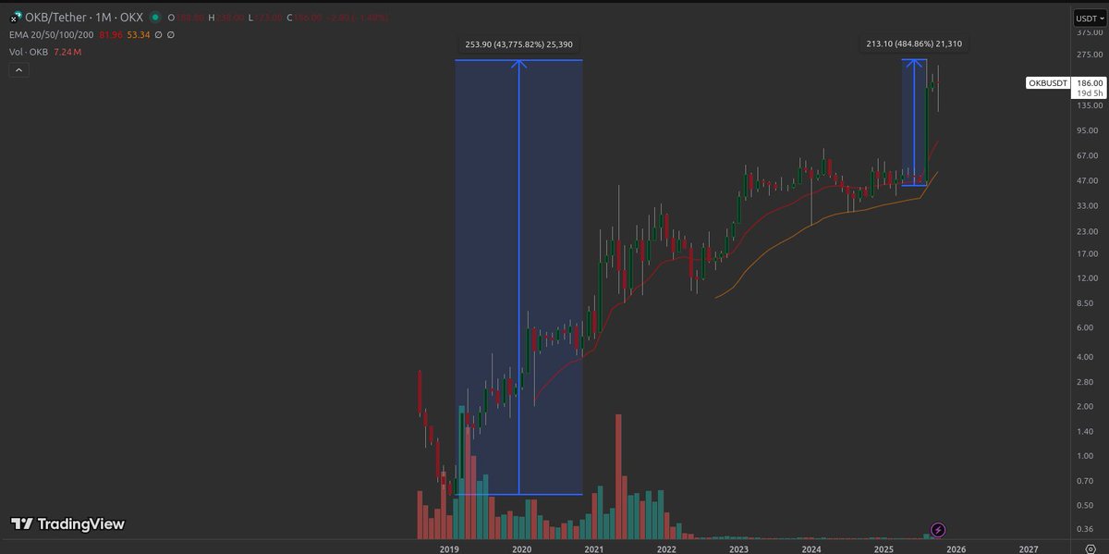Click the 135.00 price scale label
Viewport: 1109px width, 554px height.
[1088, 105]
